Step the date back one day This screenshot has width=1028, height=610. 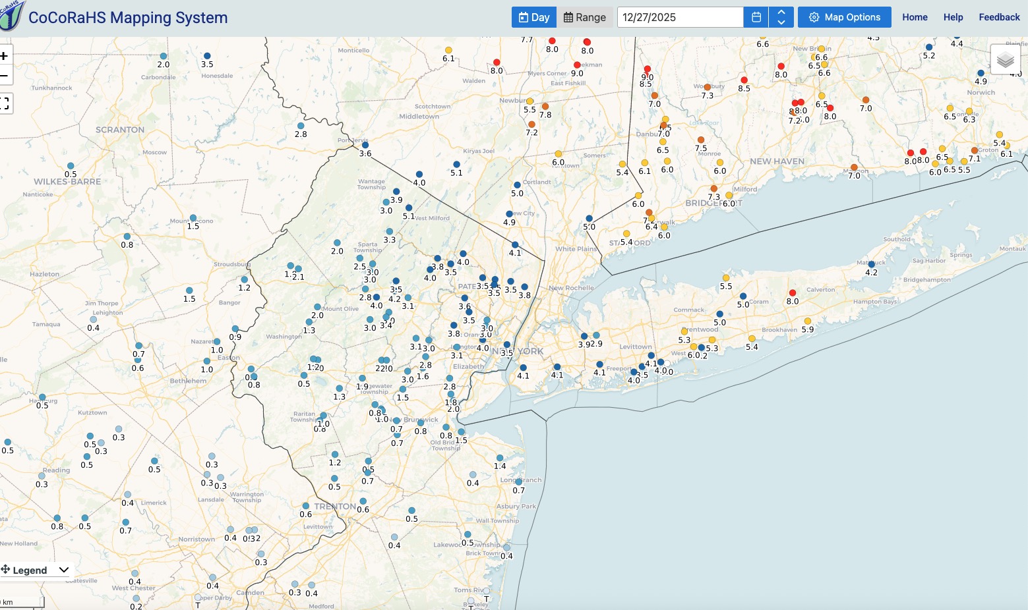(x=781, y=22)
